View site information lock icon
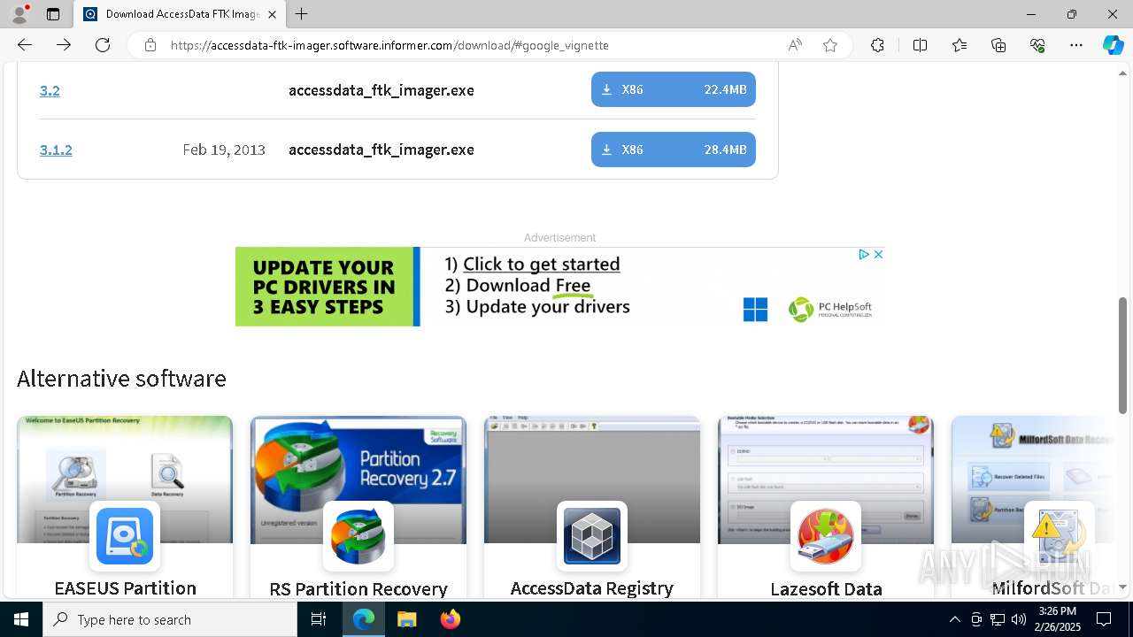Viewport: 1133px width, 637px height. [x=150, y=45]
